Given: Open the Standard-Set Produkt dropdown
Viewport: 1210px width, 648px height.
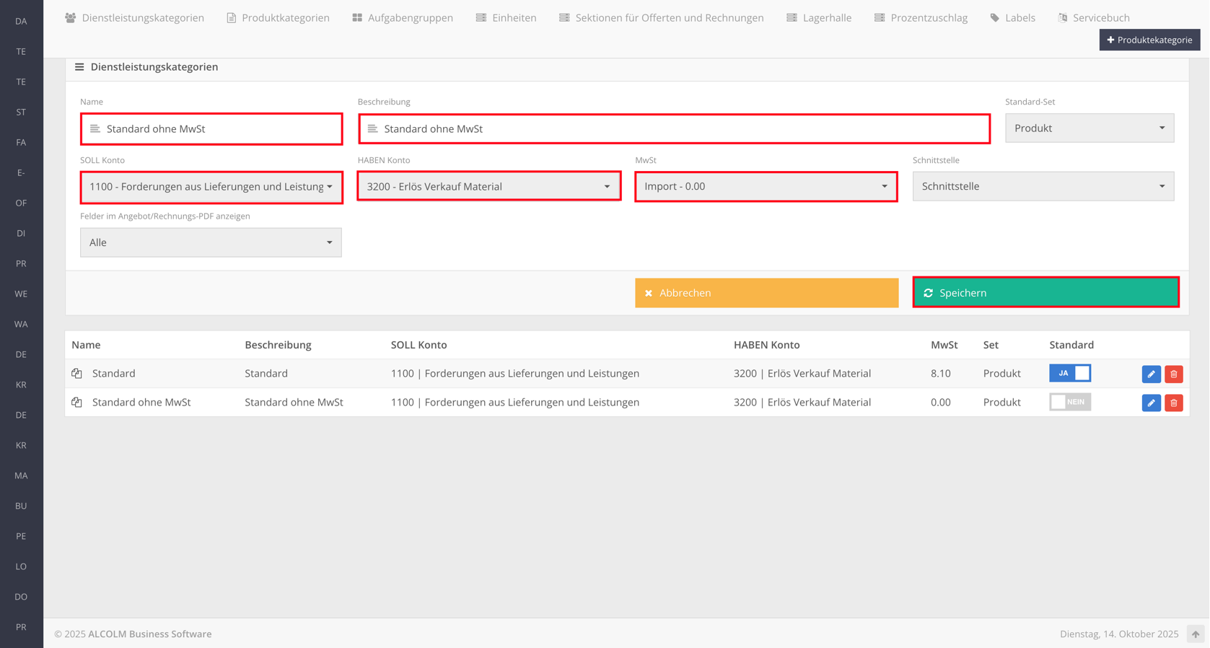Looking at the screenshot, I should click(1089, 128).
